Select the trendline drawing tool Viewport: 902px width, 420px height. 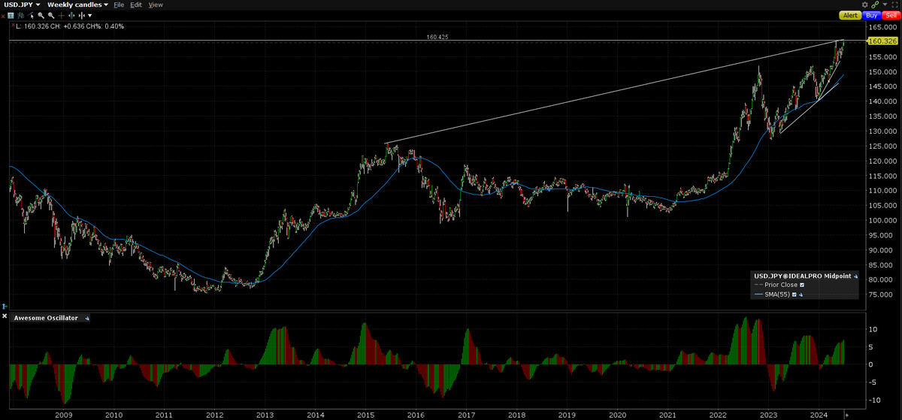pos(31,16)
